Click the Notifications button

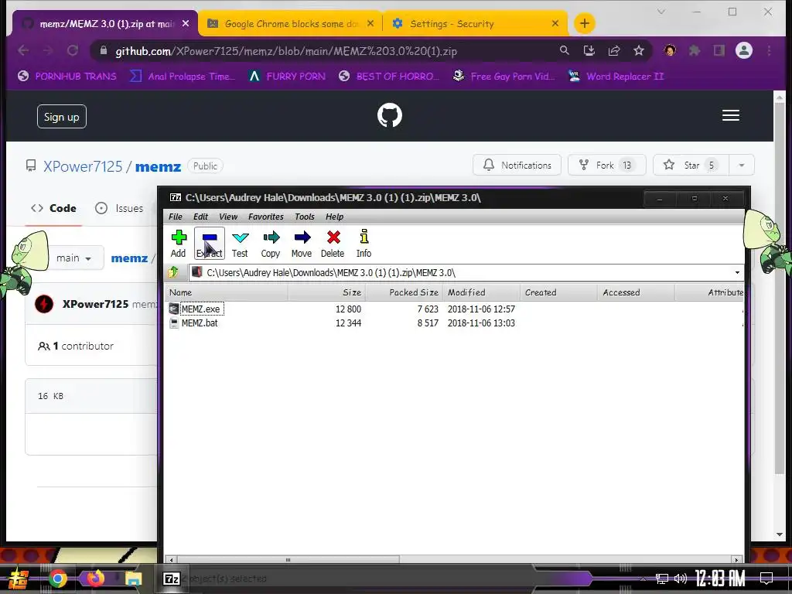(517, 166)
